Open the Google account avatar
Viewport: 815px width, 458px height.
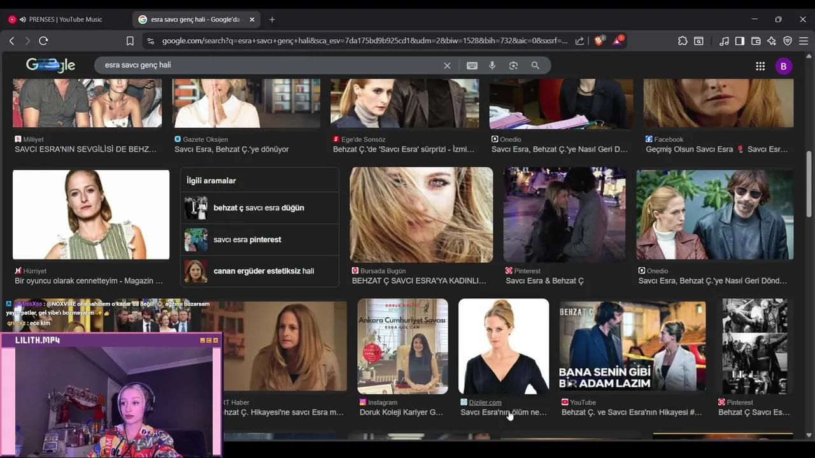[x=784, y=66]
